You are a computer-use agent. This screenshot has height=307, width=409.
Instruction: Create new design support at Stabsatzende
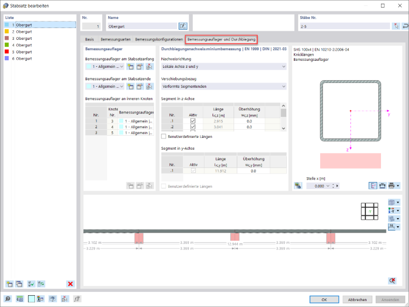click(130, 86)
